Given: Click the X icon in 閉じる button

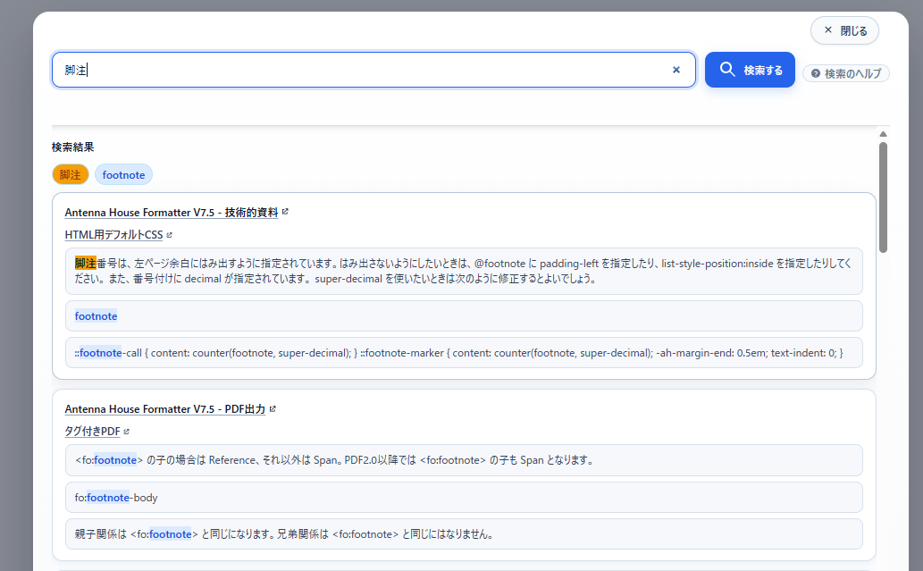Looking at the screenshot, I should pos(828,30).
